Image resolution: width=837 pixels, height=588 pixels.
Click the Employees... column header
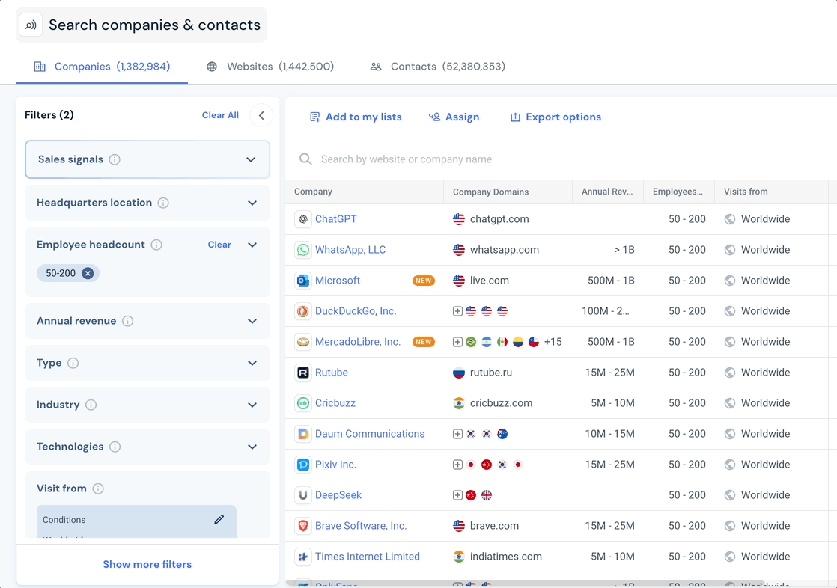678,192
